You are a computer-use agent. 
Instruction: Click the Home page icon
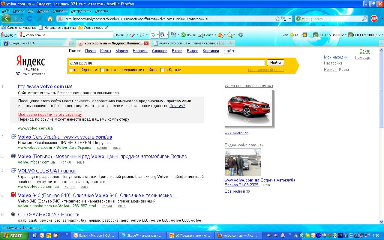50,19
